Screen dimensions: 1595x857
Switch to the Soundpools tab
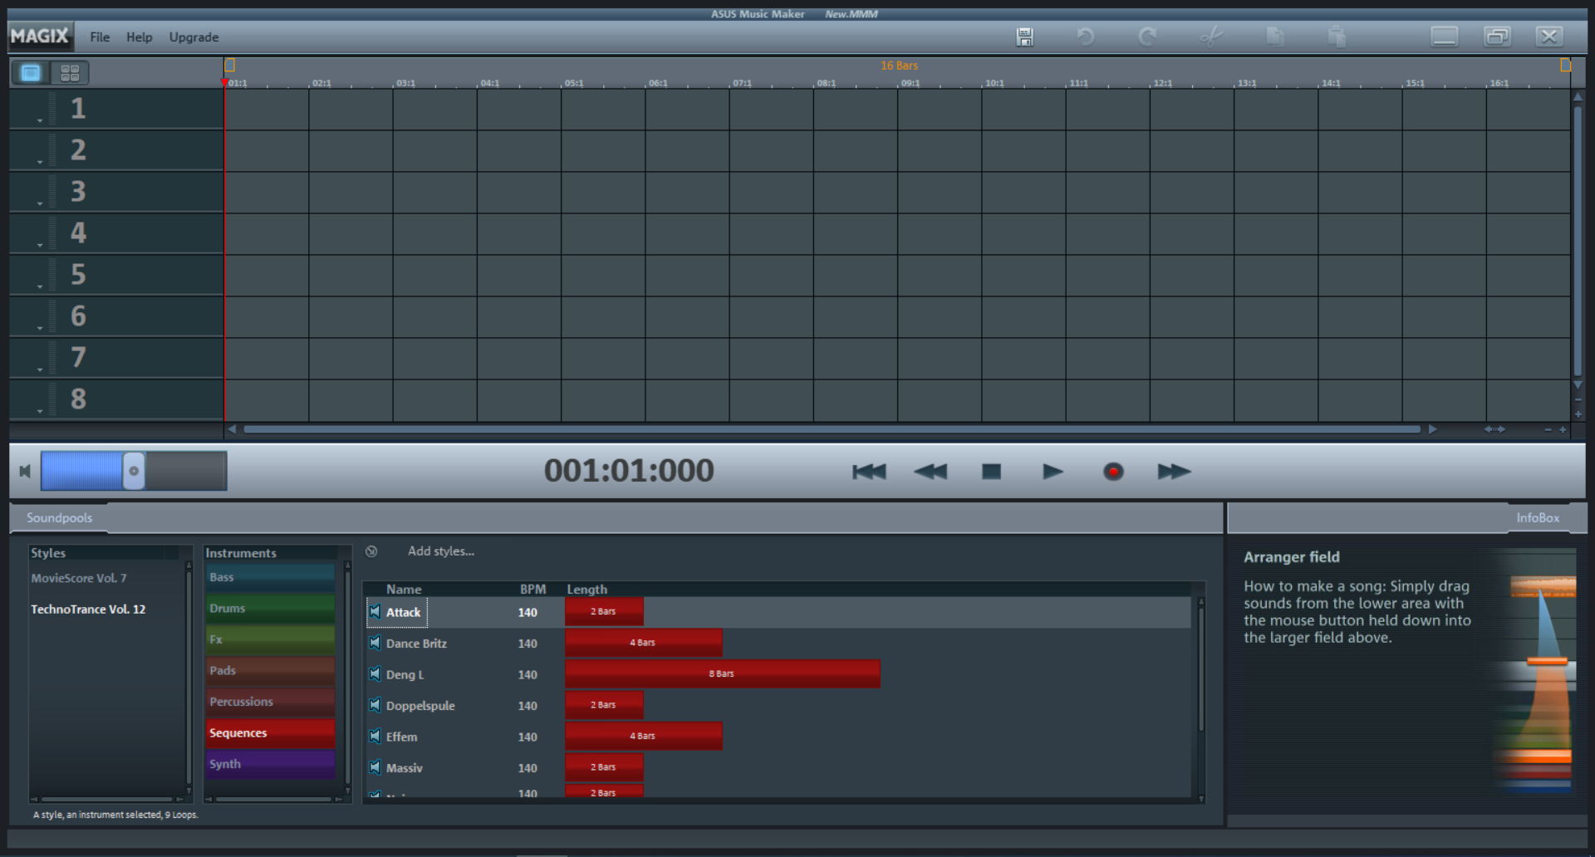click(59, 517)
